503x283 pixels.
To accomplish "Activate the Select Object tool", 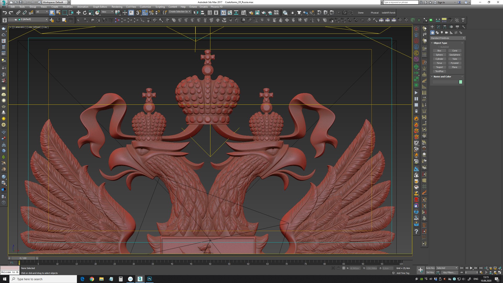I will (x=52, y=13).
